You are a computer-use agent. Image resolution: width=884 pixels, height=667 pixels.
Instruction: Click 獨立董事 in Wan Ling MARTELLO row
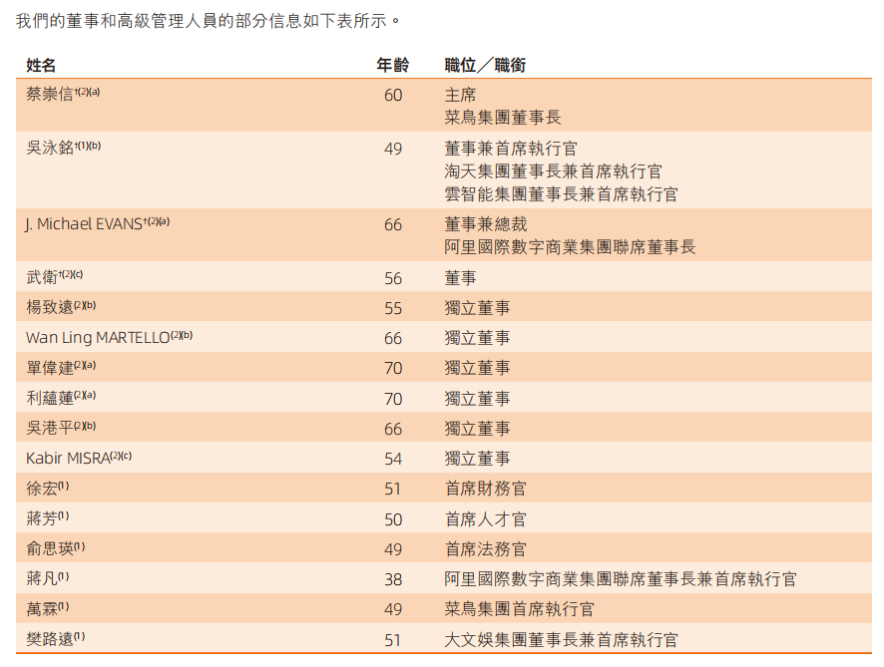tap(477, 338)
